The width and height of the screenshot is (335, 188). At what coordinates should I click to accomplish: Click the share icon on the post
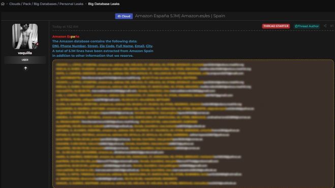pos(325,26)
